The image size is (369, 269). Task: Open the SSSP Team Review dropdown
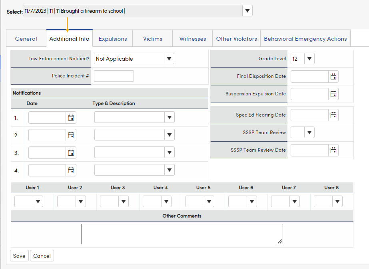(309, 132)
